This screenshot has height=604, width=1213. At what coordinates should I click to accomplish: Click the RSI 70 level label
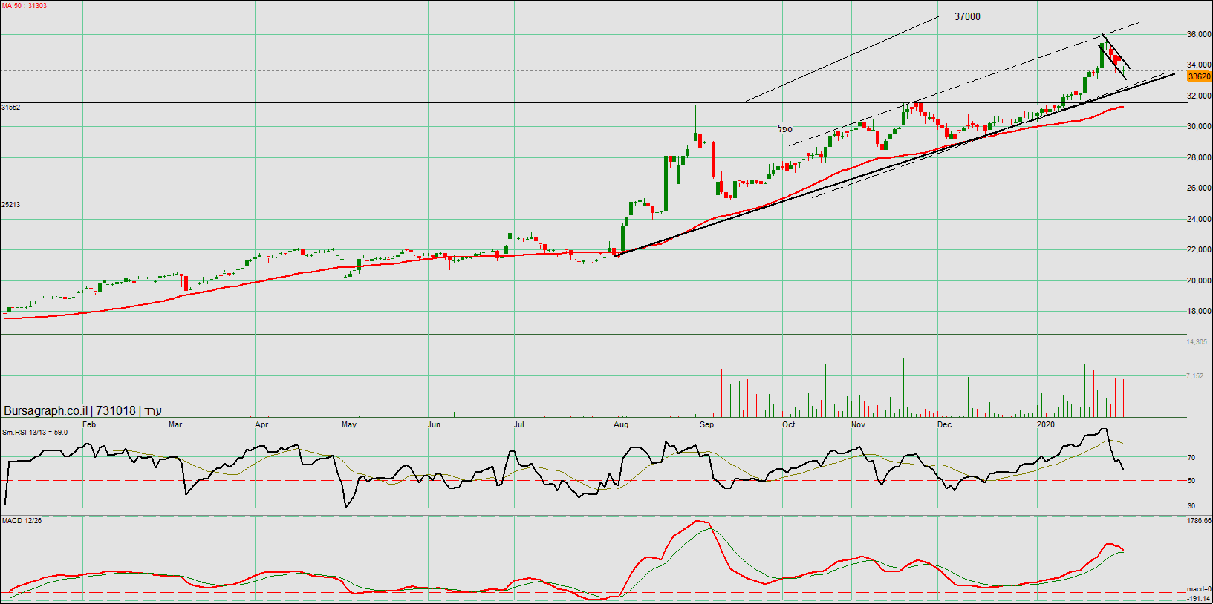pyautogui.click(x=1191, y=458)
